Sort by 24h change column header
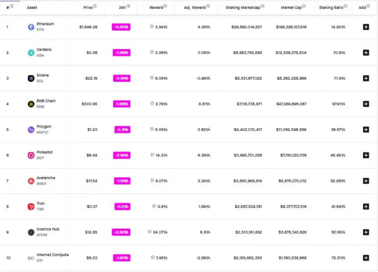 tap(122, 8)
